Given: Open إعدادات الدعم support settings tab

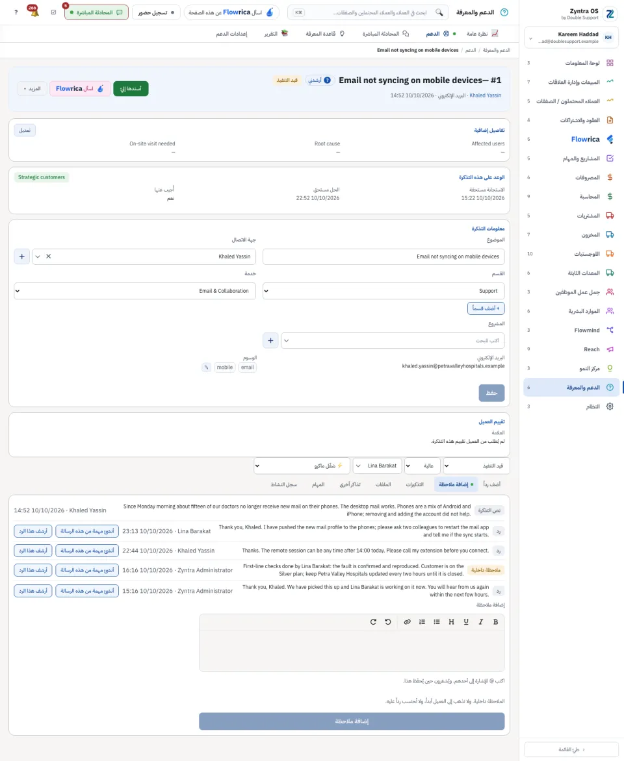Looking at the screenshot, I should tap(232, 34).
